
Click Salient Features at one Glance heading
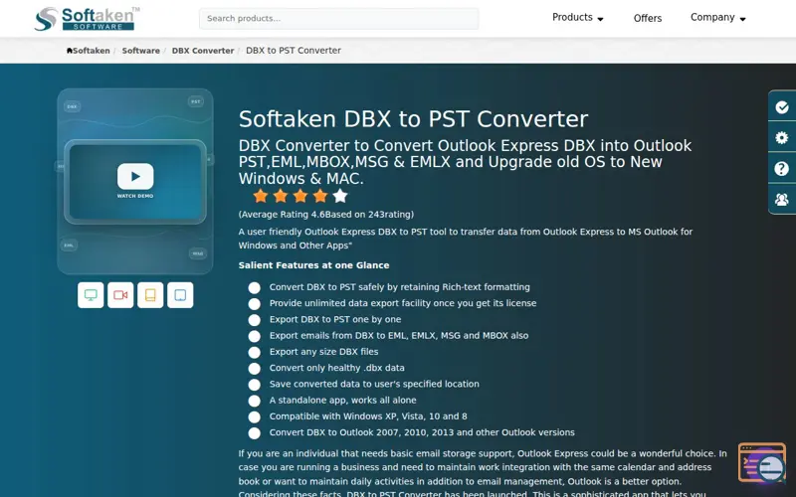pyautogui.click(x=313, y=265)
